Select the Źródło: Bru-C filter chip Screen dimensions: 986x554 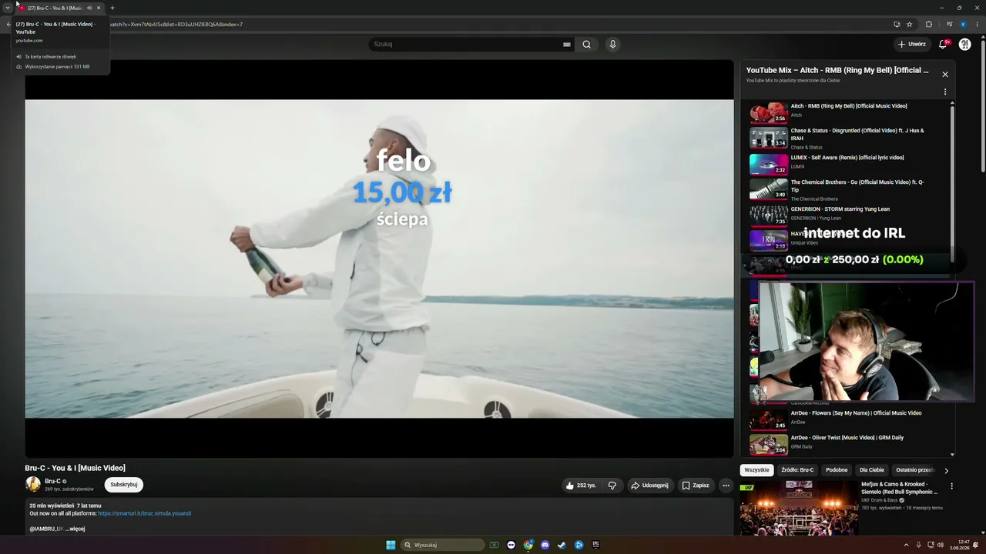coord(797,470)
